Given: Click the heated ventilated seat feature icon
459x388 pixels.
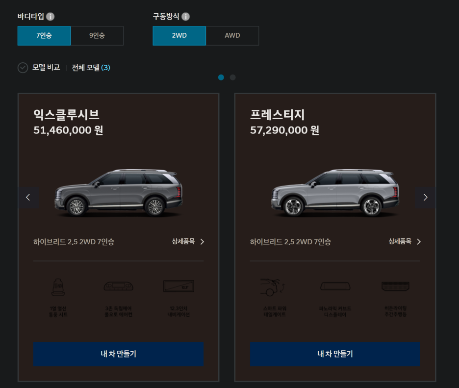Looking at the screenshot, I should [58, 287].
